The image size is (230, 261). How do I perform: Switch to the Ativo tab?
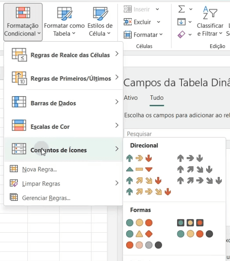131,98
